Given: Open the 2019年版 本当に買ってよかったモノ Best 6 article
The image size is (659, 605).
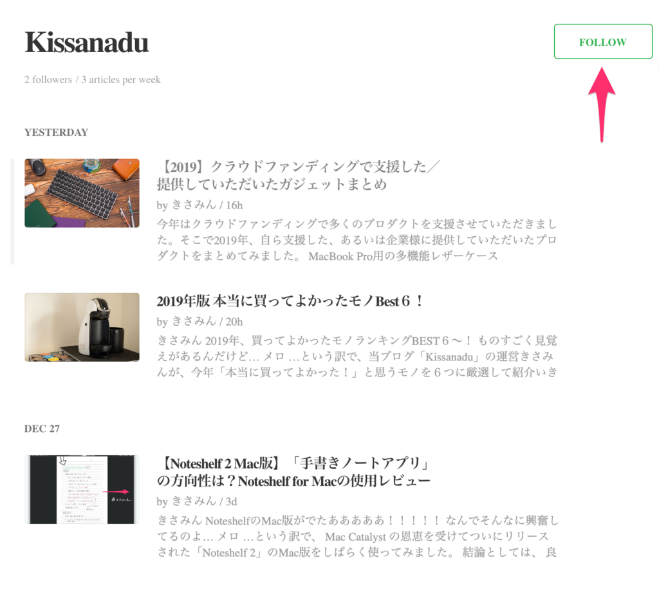Looking at the screenshot, I should point(290,301).
